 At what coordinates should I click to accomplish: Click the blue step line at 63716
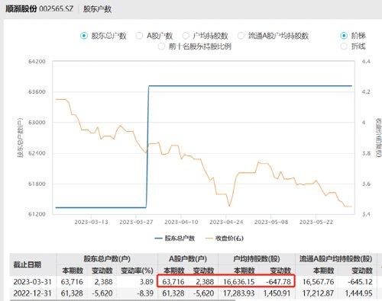pyautogui.click(x=251, y=86)
